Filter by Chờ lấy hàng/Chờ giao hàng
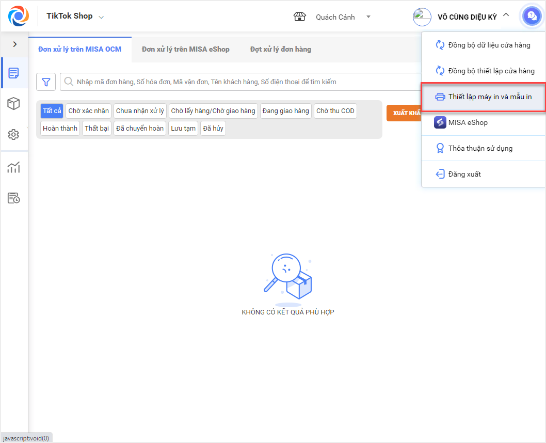This screenshot has width=546, height=443. click(x=213, y=110)
